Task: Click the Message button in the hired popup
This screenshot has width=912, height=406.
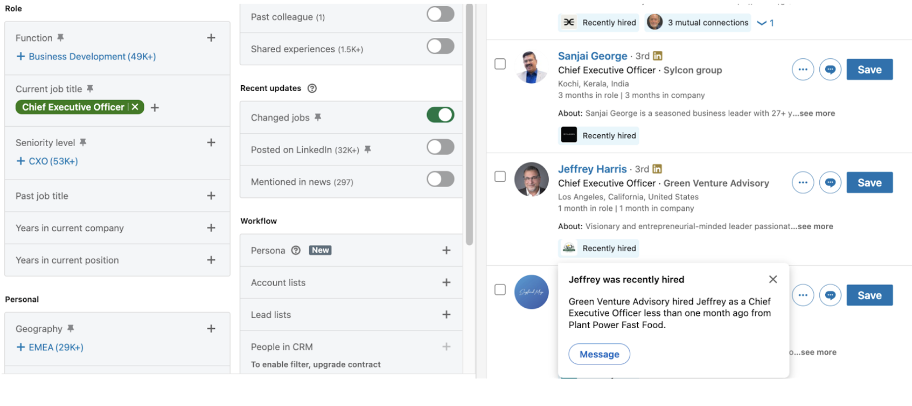Action: coord(599,354)
